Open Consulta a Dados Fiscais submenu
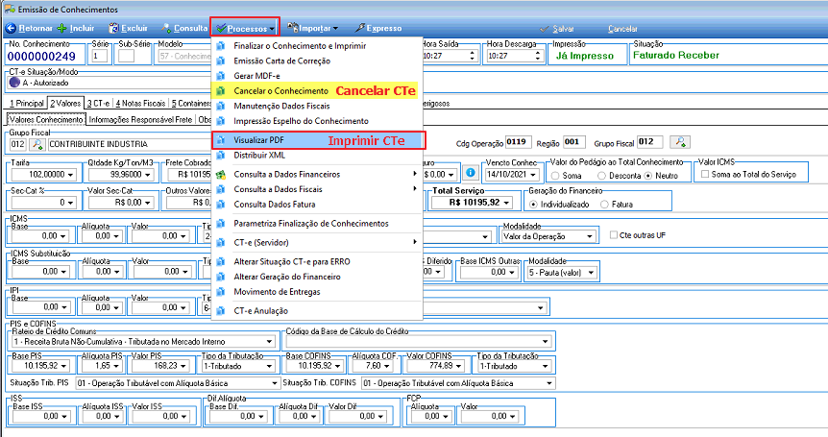This screenshot has width=828, height=437. point(317,189)
